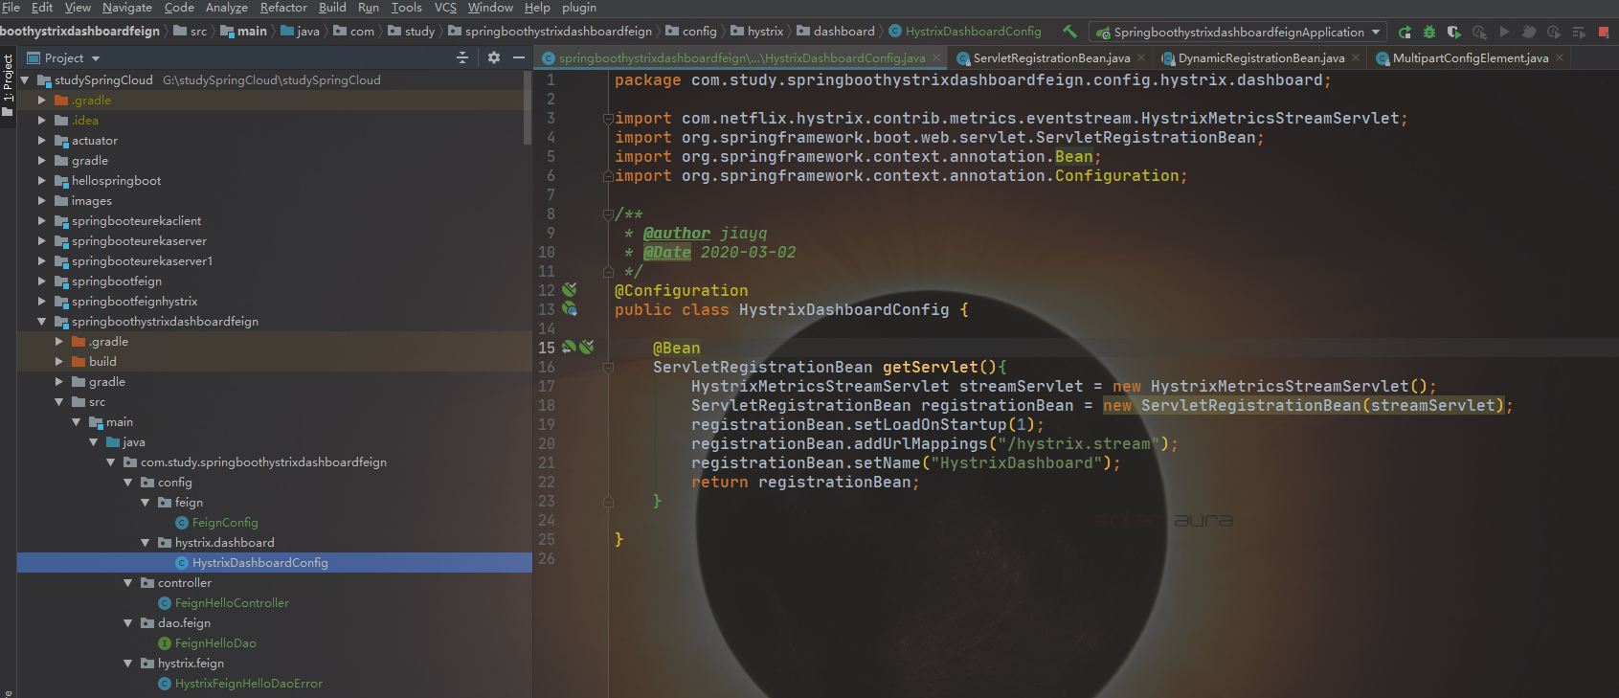Click second bean gutter icon on line 15
Image resolution: width=1619 pixels, height=698 pixels.
coord(587,347)
